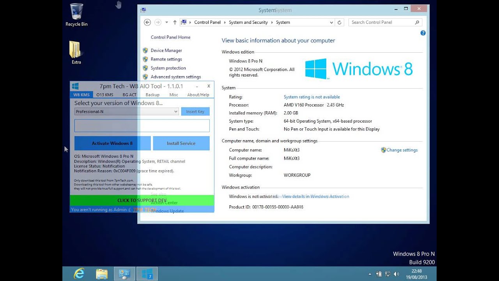The image size is (499, 281).
Task: Click the WORKGROUP value
Action: [x=297, y=175]
